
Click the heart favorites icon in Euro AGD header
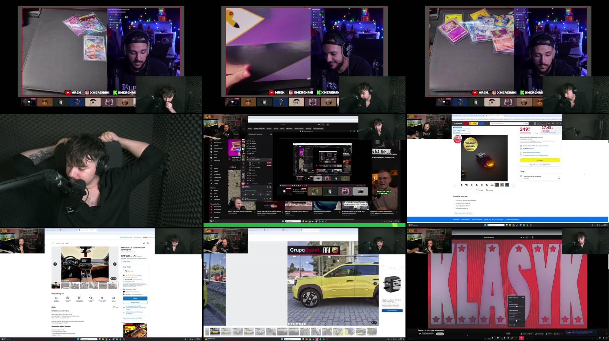pyautogui.click(x=557, y=123)
